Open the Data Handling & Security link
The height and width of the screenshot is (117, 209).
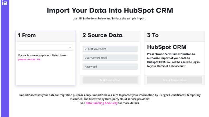102,103
